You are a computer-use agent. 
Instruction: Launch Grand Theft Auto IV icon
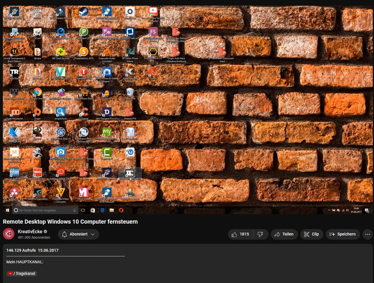click(14, 94)
